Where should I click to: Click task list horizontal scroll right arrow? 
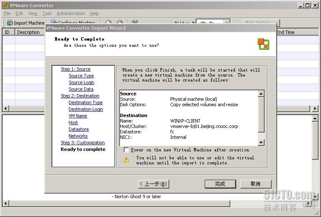point(315,109)
